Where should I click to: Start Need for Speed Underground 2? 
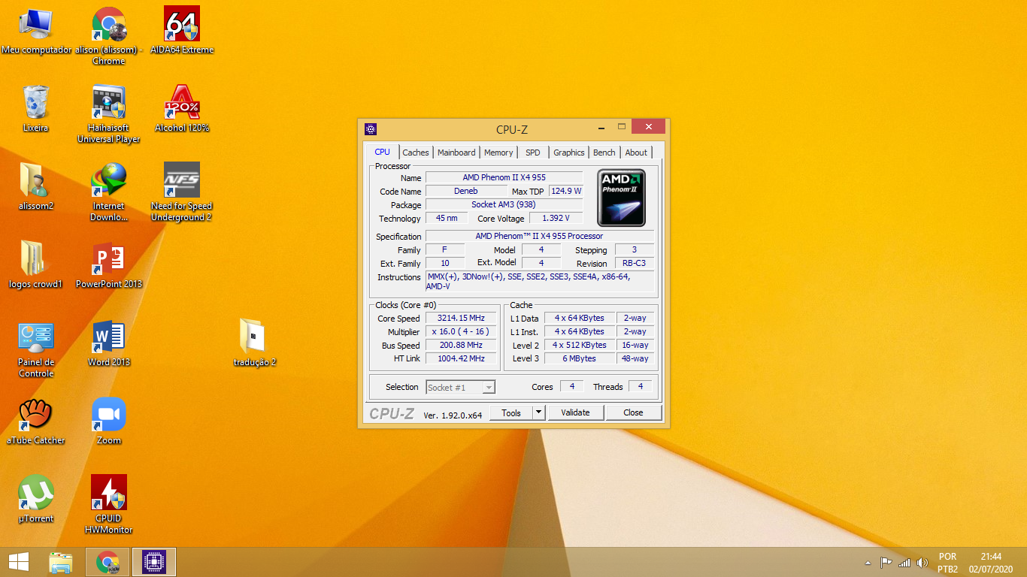tap(182, 192)
